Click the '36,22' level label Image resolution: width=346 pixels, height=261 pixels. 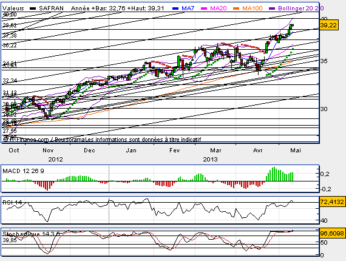(10, 46)
